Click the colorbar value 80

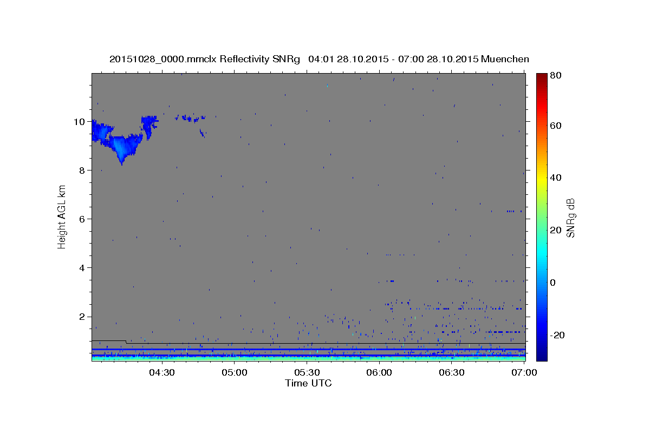(x=555, y=75)
